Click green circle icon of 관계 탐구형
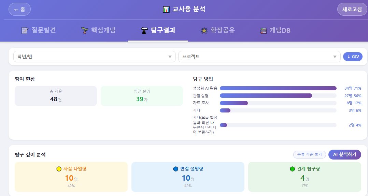The width and height of the screenshot is (368, 196). [292, 169]
